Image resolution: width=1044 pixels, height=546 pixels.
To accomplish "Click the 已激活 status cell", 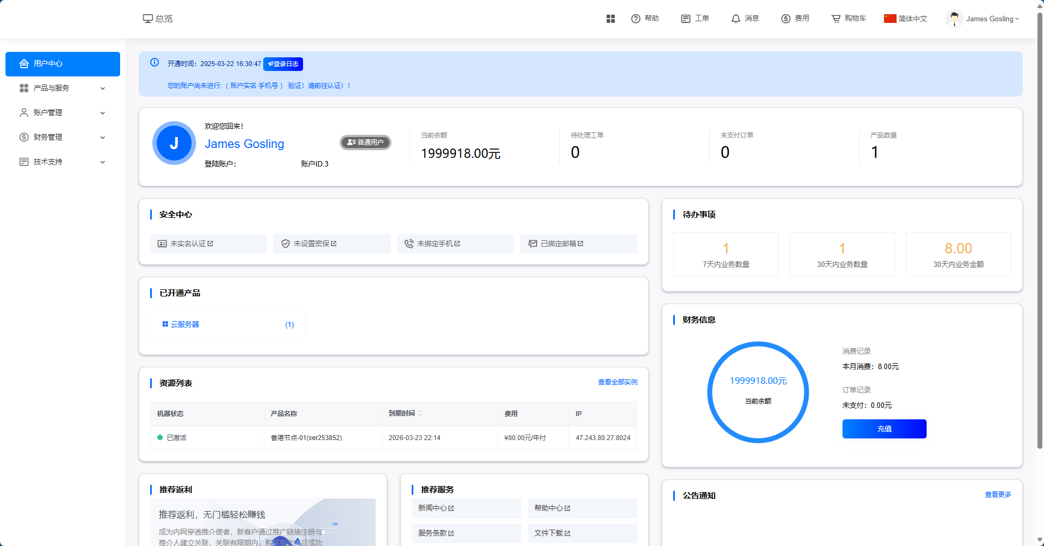I will (x=207, y=438).
